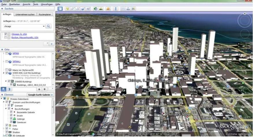Expand the Fotos tree node

(4, 129)
